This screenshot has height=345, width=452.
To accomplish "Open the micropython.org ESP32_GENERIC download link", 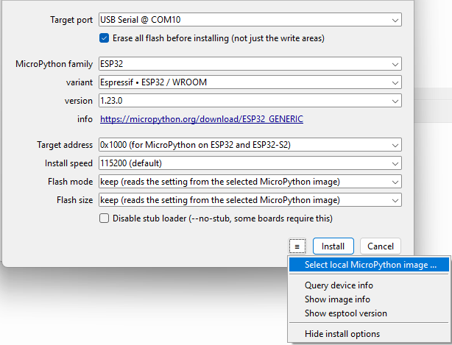I will [202, 119].
